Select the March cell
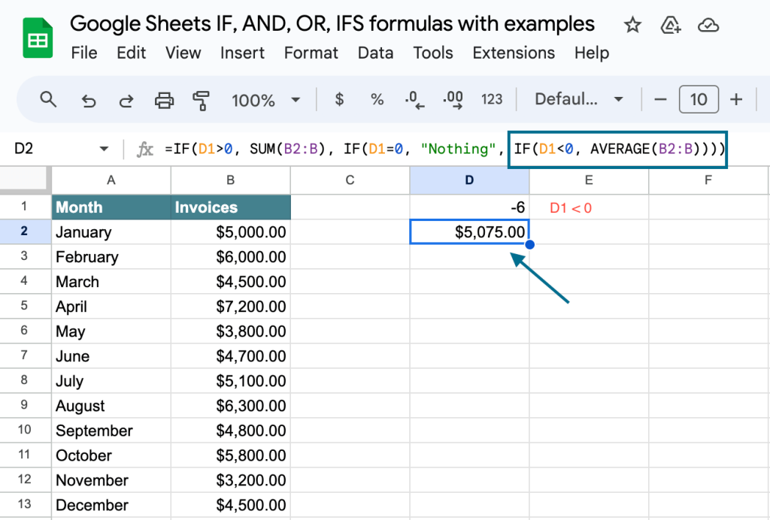Image resolution: width=770 pixels, height=520 pixels. pyautogui.click(x=111, y=282)
